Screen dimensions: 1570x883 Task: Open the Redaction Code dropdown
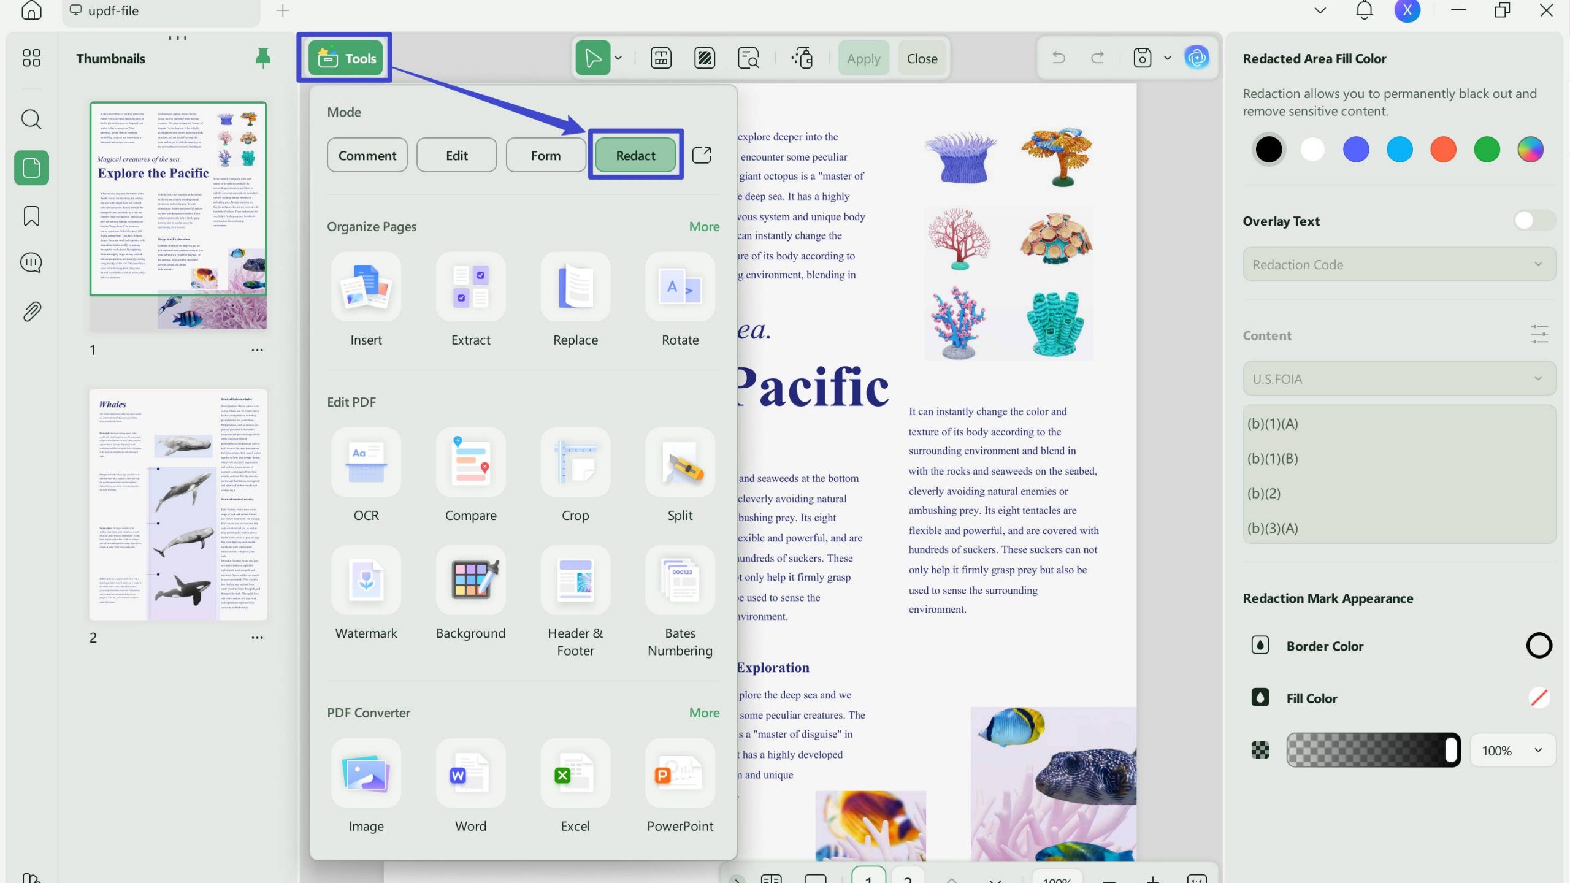[1399, 264]
